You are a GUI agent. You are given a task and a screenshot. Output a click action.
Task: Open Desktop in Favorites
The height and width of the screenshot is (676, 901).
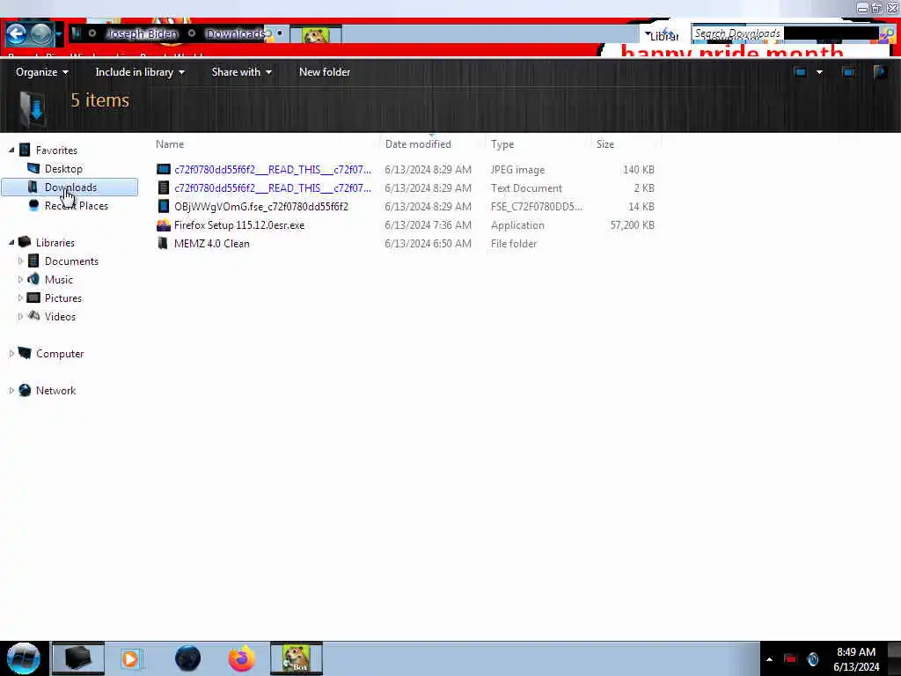click(x=63, y=169)
